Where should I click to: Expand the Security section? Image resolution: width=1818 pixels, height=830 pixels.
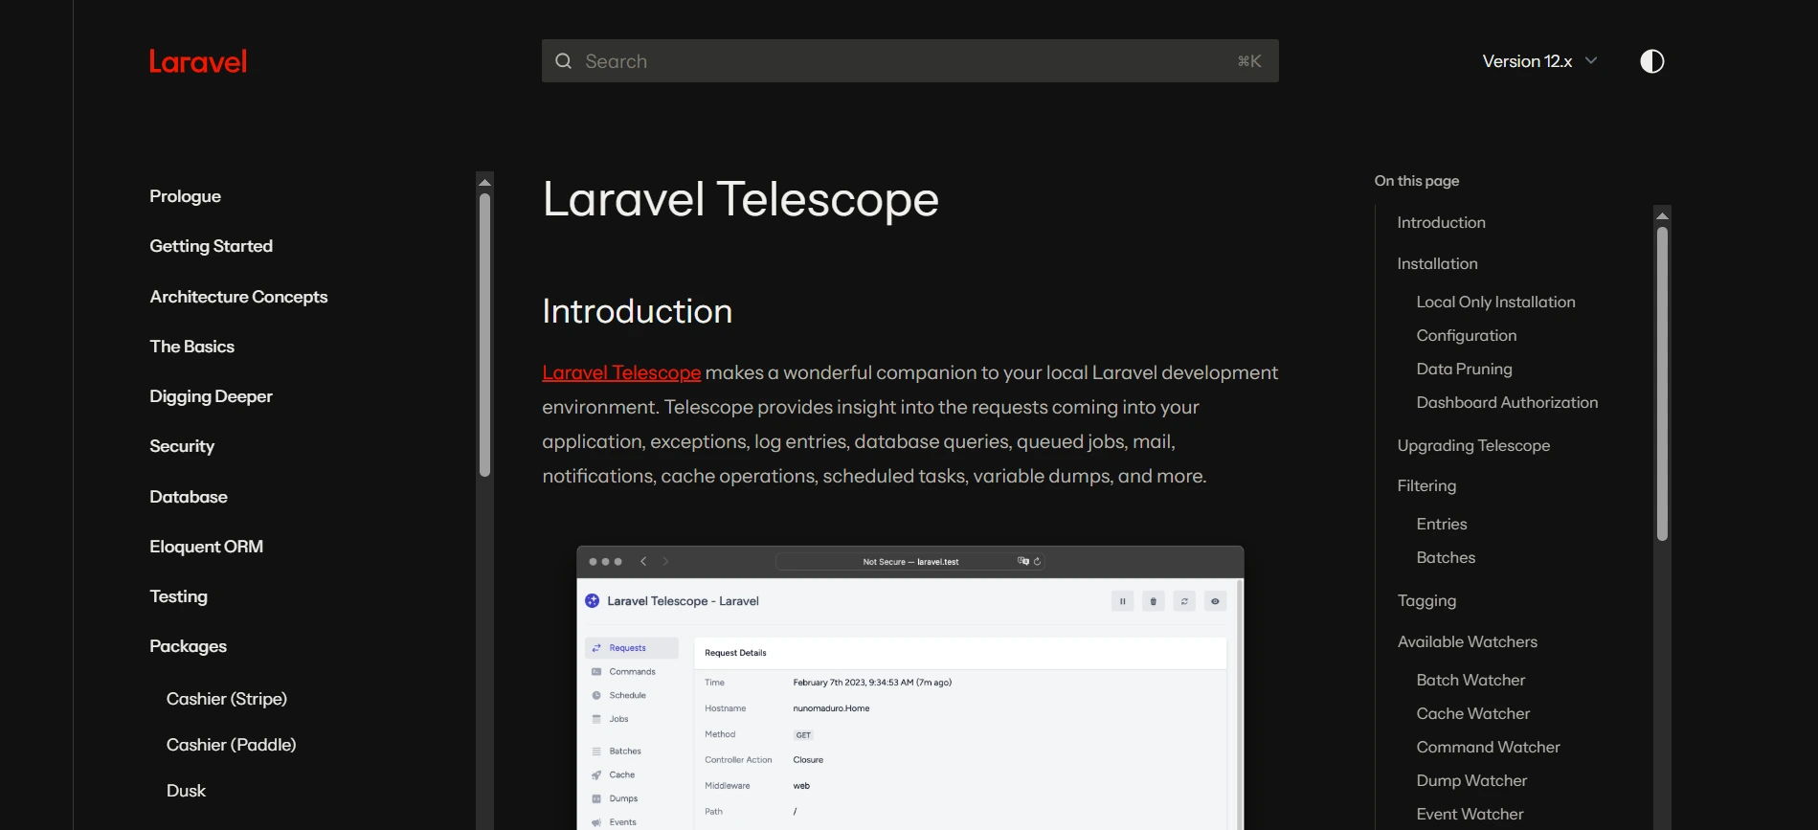point(182,446)
